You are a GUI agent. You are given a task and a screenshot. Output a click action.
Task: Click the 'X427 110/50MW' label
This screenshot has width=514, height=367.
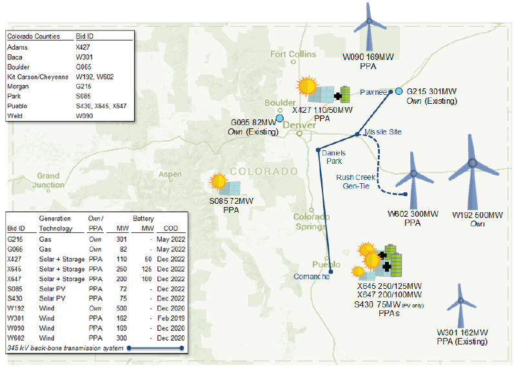pos(322,110)
